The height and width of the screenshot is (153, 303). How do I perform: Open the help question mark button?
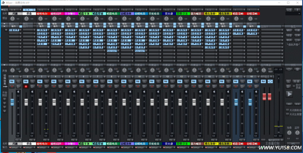point(297,10)
